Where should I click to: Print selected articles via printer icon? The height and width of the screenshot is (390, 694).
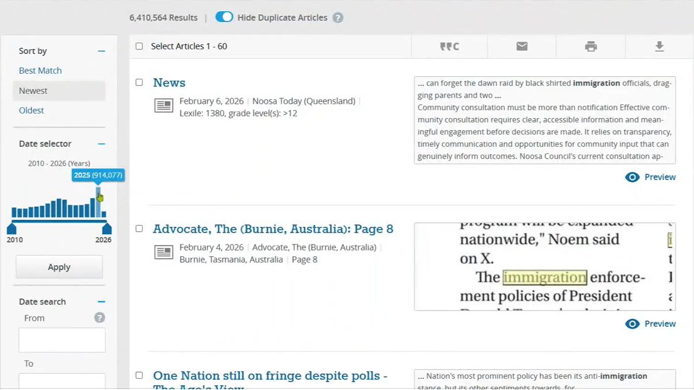click(591, 46)
